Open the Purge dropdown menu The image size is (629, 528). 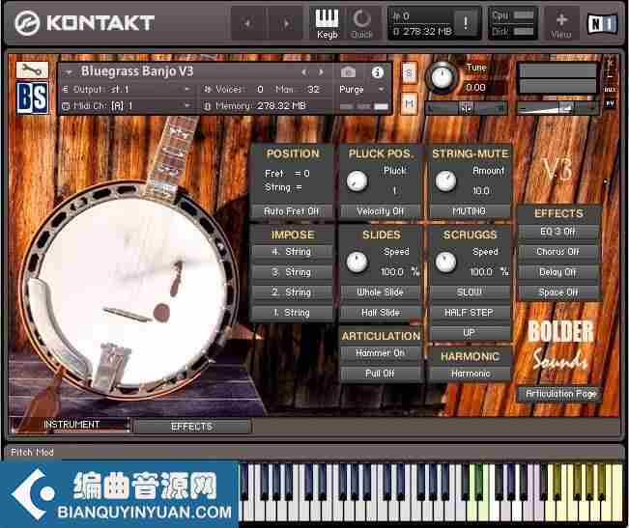361,90
